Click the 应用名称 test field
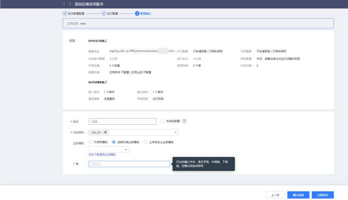Image resolution: width=348 pixels, height=200 pixels. [198, 24]
